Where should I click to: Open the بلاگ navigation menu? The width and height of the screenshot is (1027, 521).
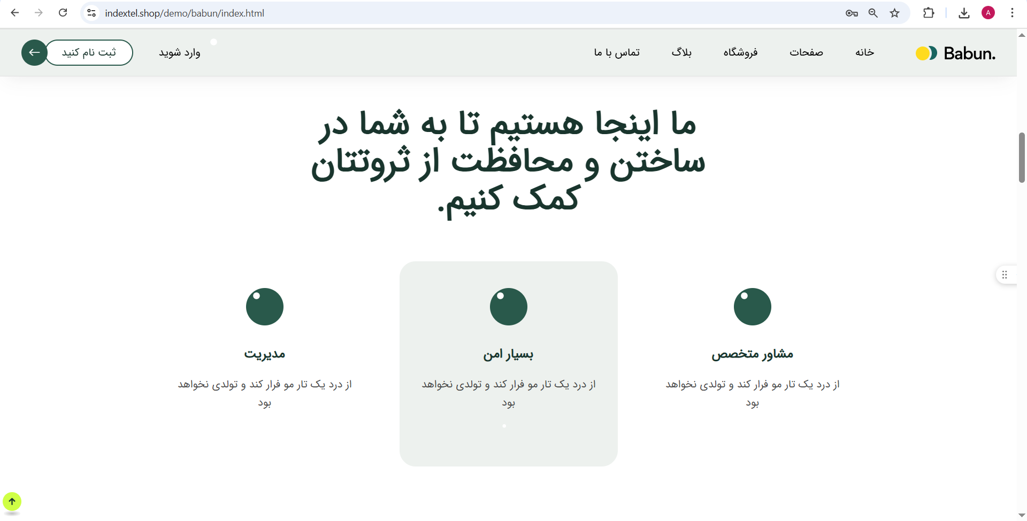coord(681,52)
